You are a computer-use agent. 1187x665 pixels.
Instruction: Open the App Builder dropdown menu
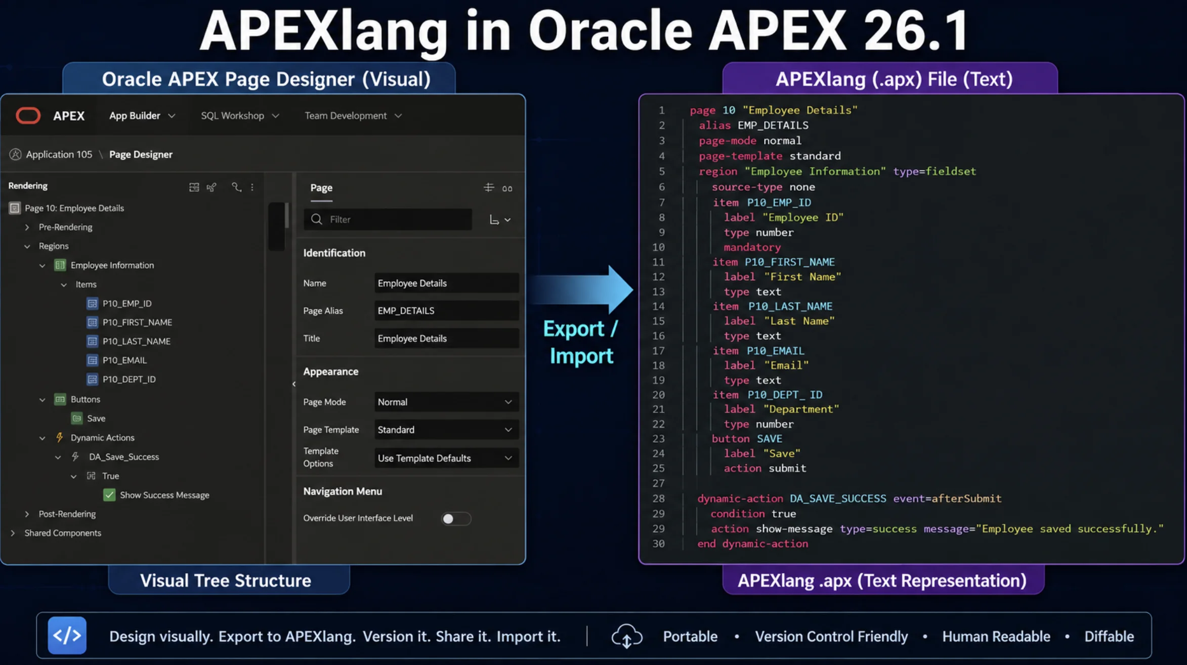(142, 116)
